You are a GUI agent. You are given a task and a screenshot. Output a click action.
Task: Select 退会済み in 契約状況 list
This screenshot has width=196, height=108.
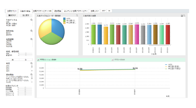pos(9,35)
